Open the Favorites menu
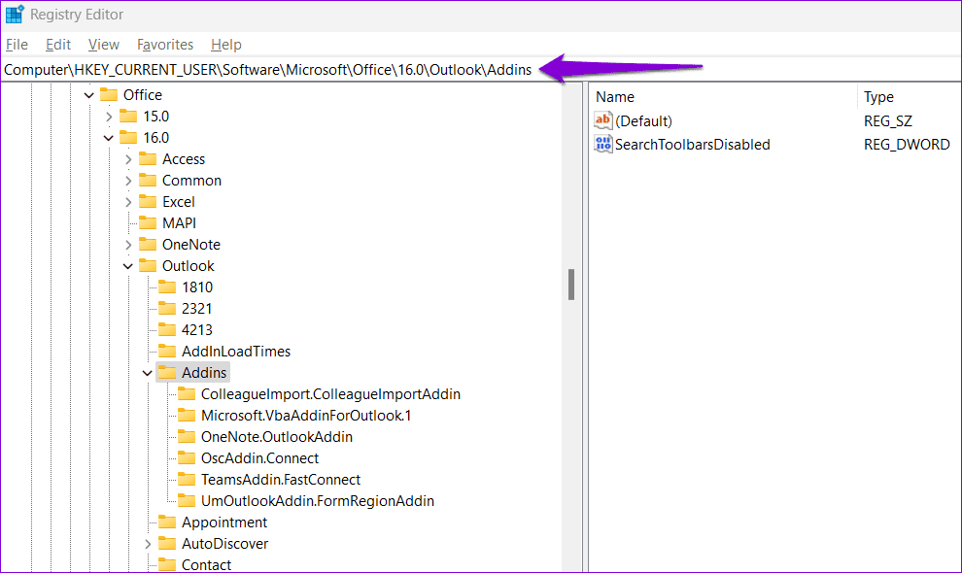The image size is (962, 573). pos(165,45)
